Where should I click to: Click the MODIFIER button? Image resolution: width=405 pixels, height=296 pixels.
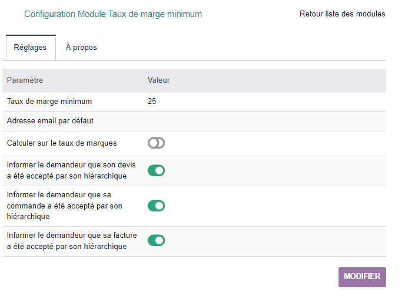[x=362, y=277]
